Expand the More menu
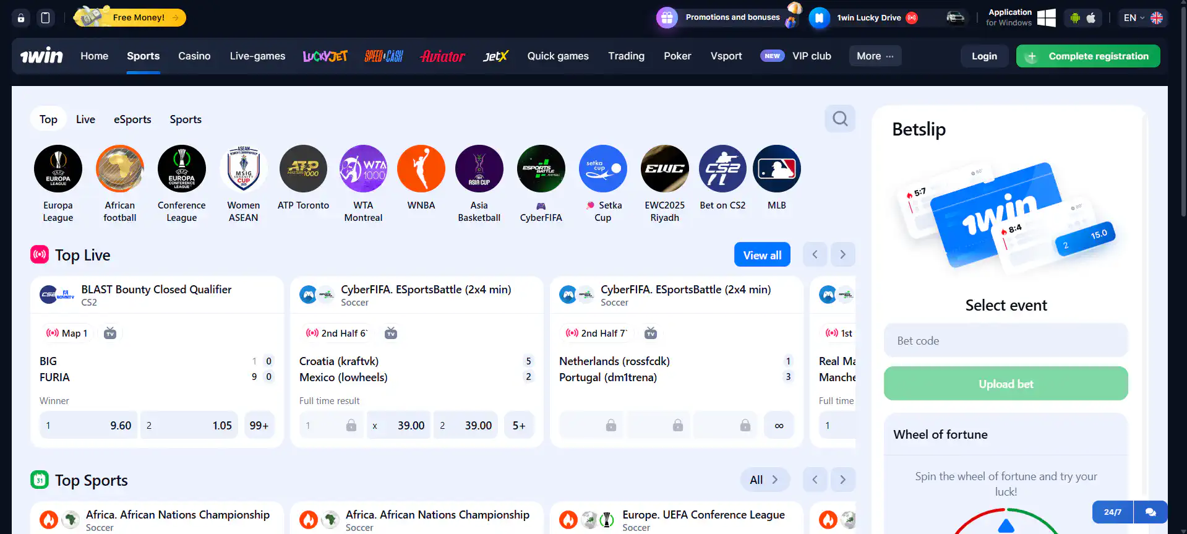The height and width of the screenshot is (534, 1187). coord(875,56)
